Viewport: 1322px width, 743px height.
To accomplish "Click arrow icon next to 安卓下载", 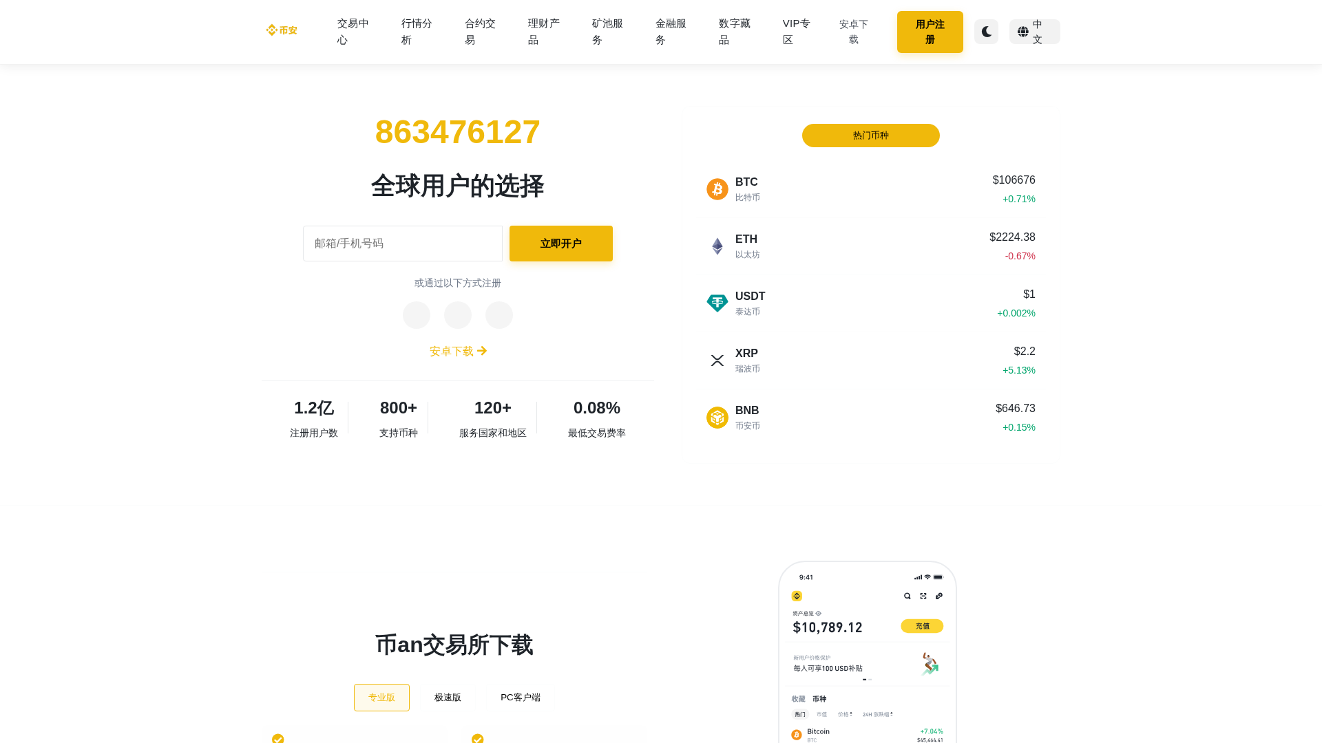I will [x=482, y=351].
